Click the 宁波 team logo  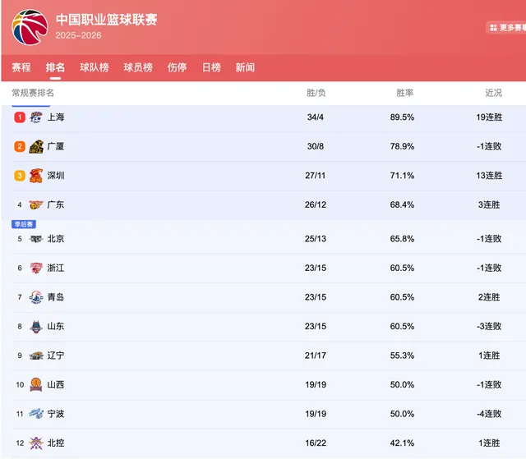pyautogui.click(x=36, y=414)
